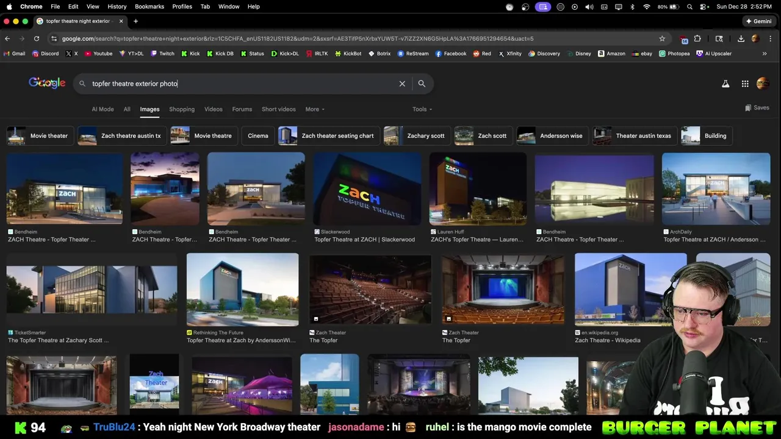The height and width of the screenshot is (439, 781).
Task: Open Chrome downloads icon
Action: click(741, 38)
